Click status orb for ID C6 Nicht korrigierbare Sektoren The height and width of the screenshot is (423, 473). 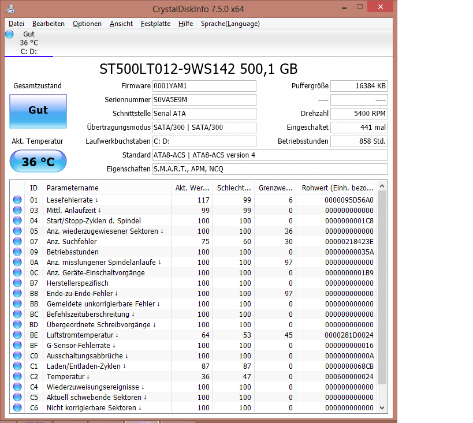[x=17, y=407]
